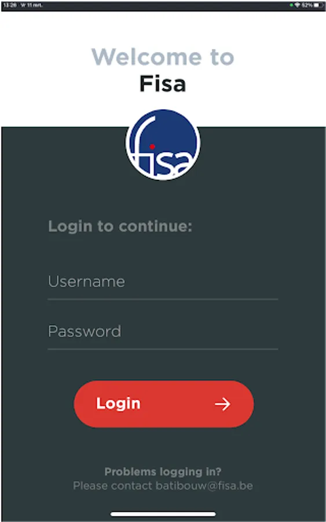Image resolution: width=326 pixels, height=522 pixels.
Task: Focus the Username input field
Action: [163, 282]
